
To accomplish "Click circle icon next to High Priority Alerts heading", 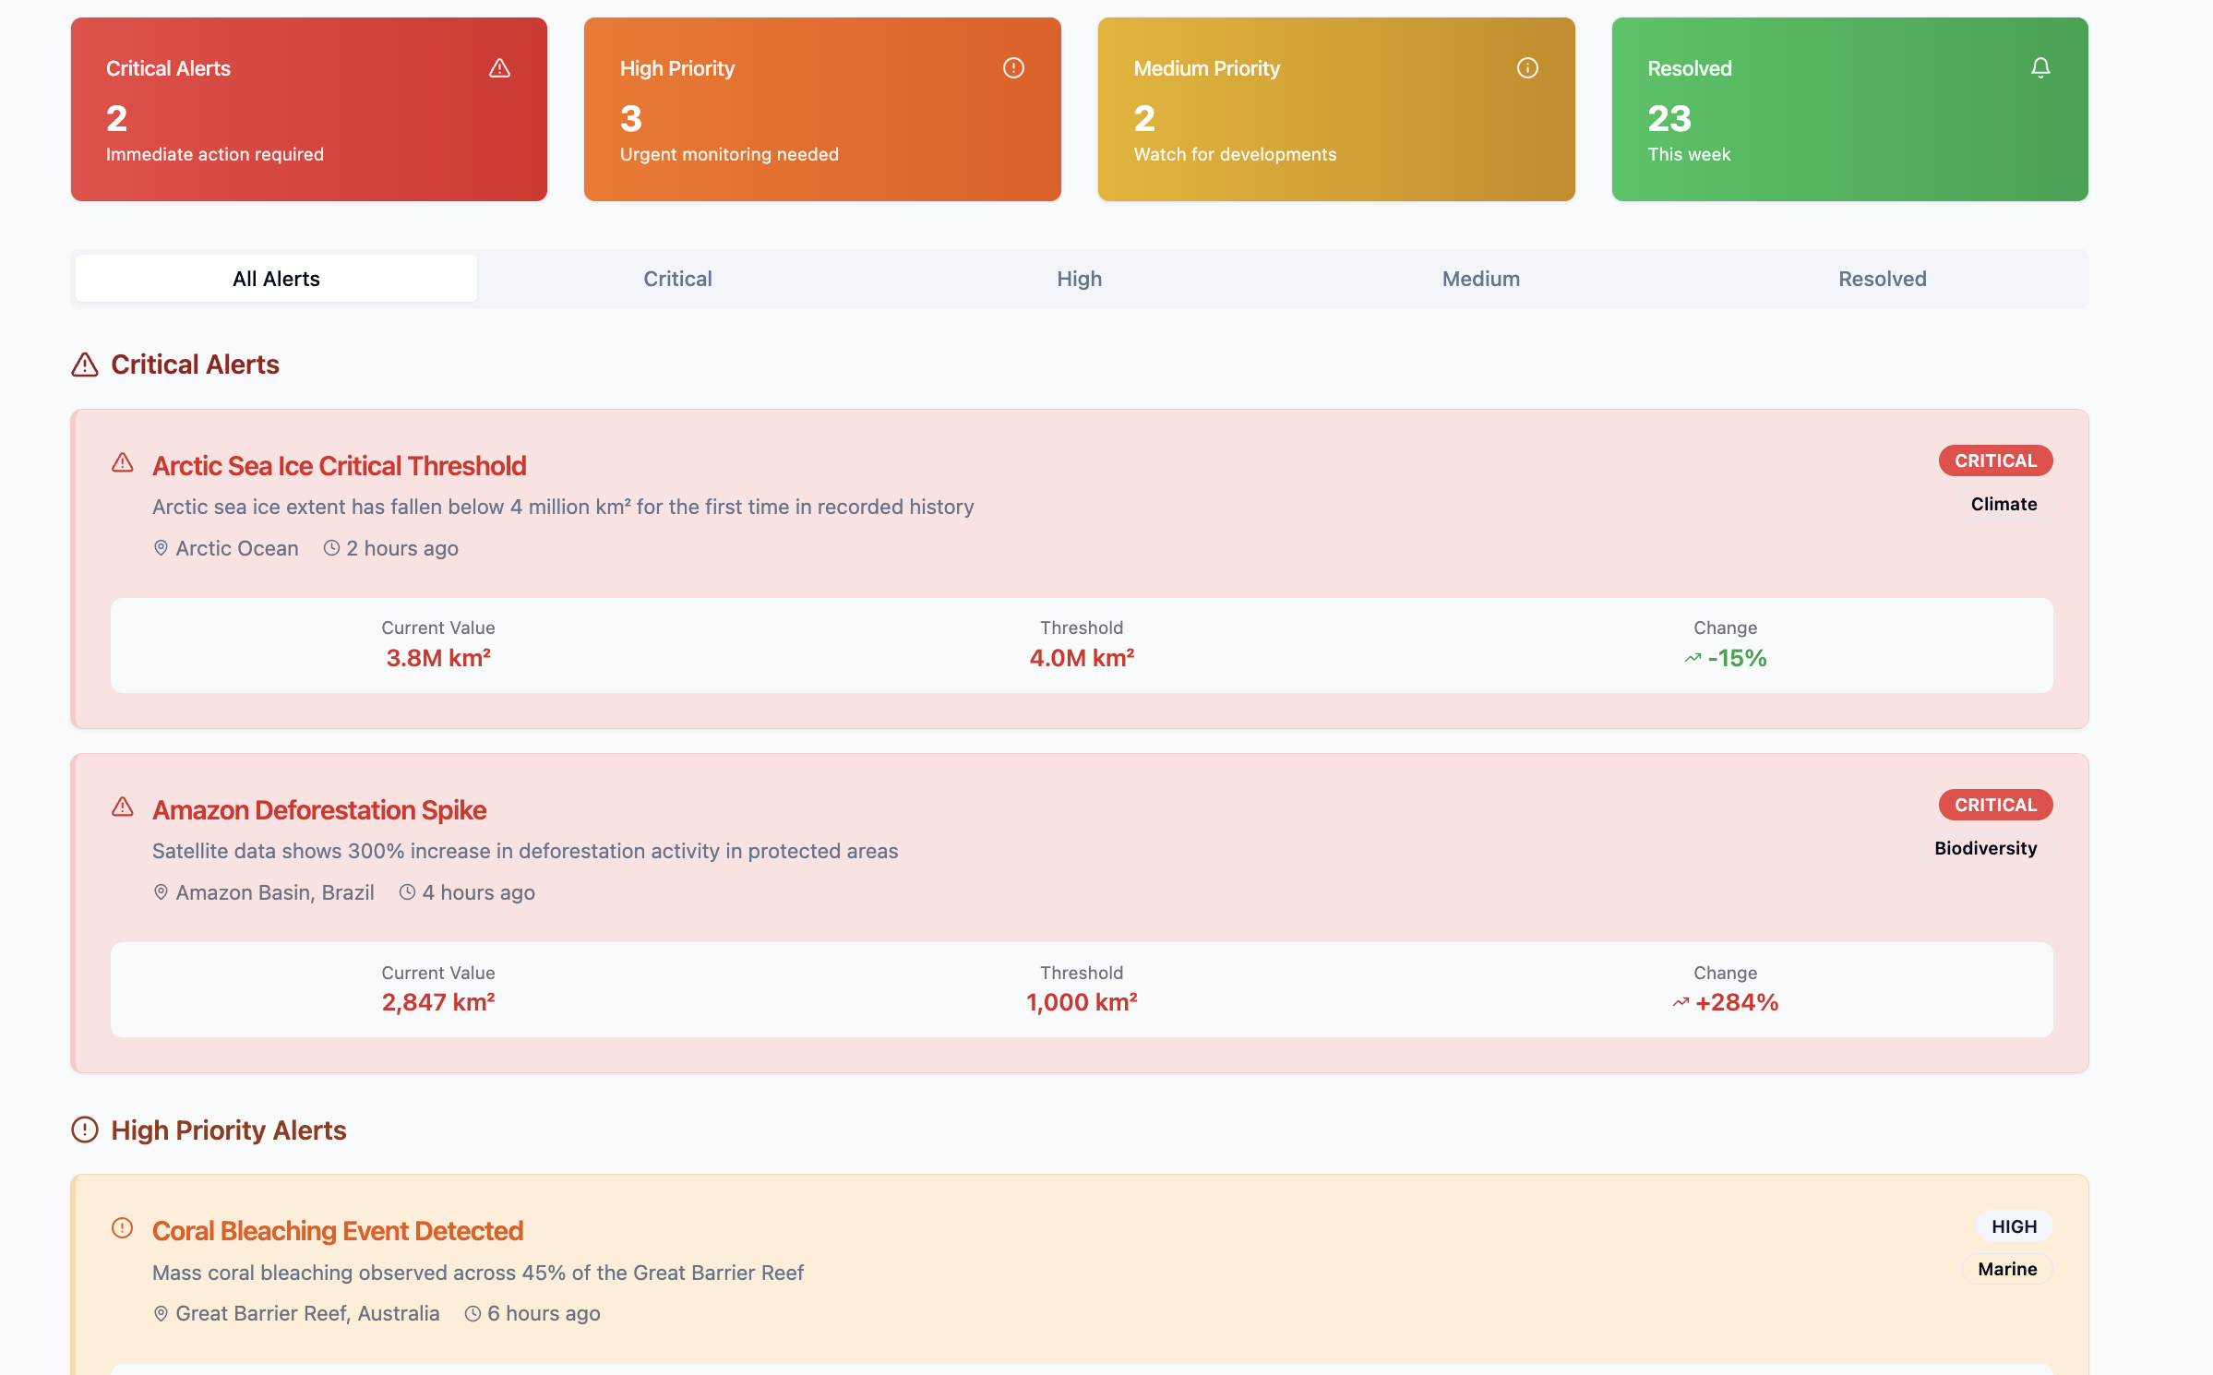I will pyautogui.click(x=85, y=1130).
